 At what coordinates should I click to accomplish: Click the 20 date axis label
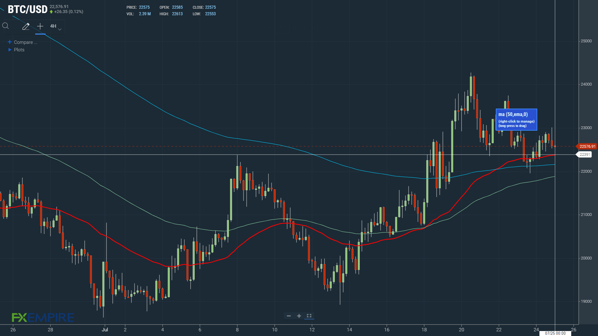(x=462, y=330)
